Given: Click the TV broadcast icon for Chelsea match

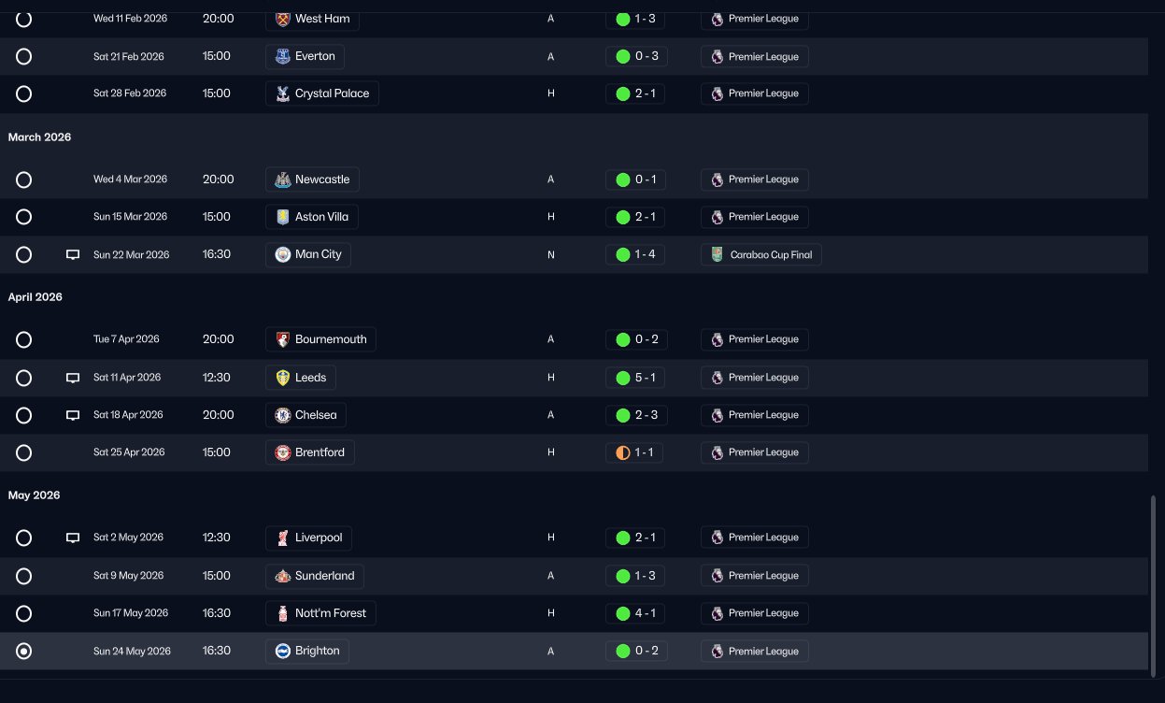Looking at the screenshot, I should coord(73,415).
